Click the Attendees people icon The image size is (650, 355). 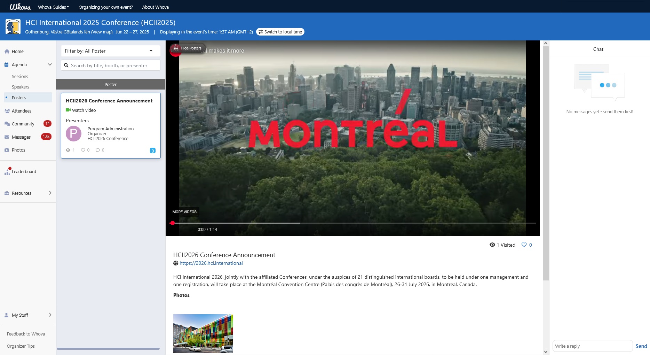point(7,111)
